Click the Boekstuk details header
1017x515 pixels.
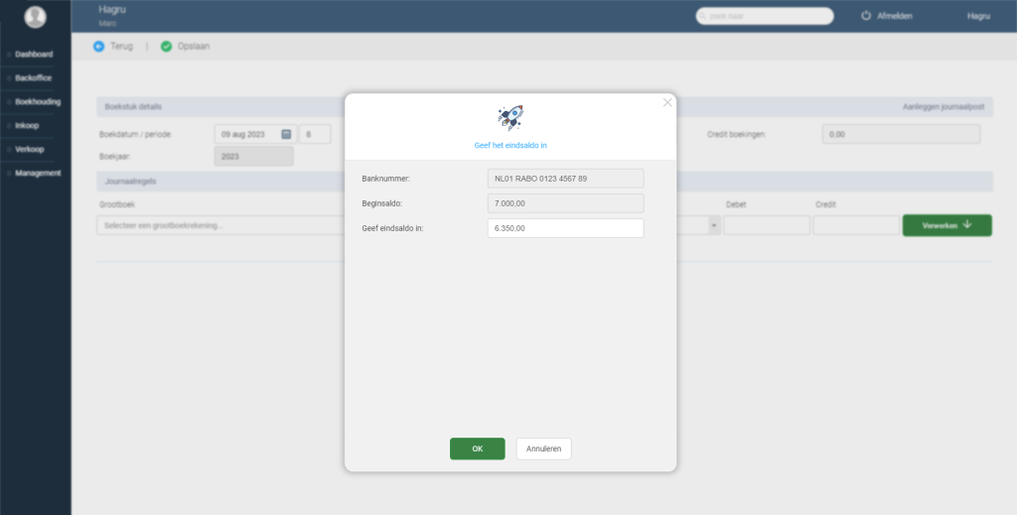[134, 106]
